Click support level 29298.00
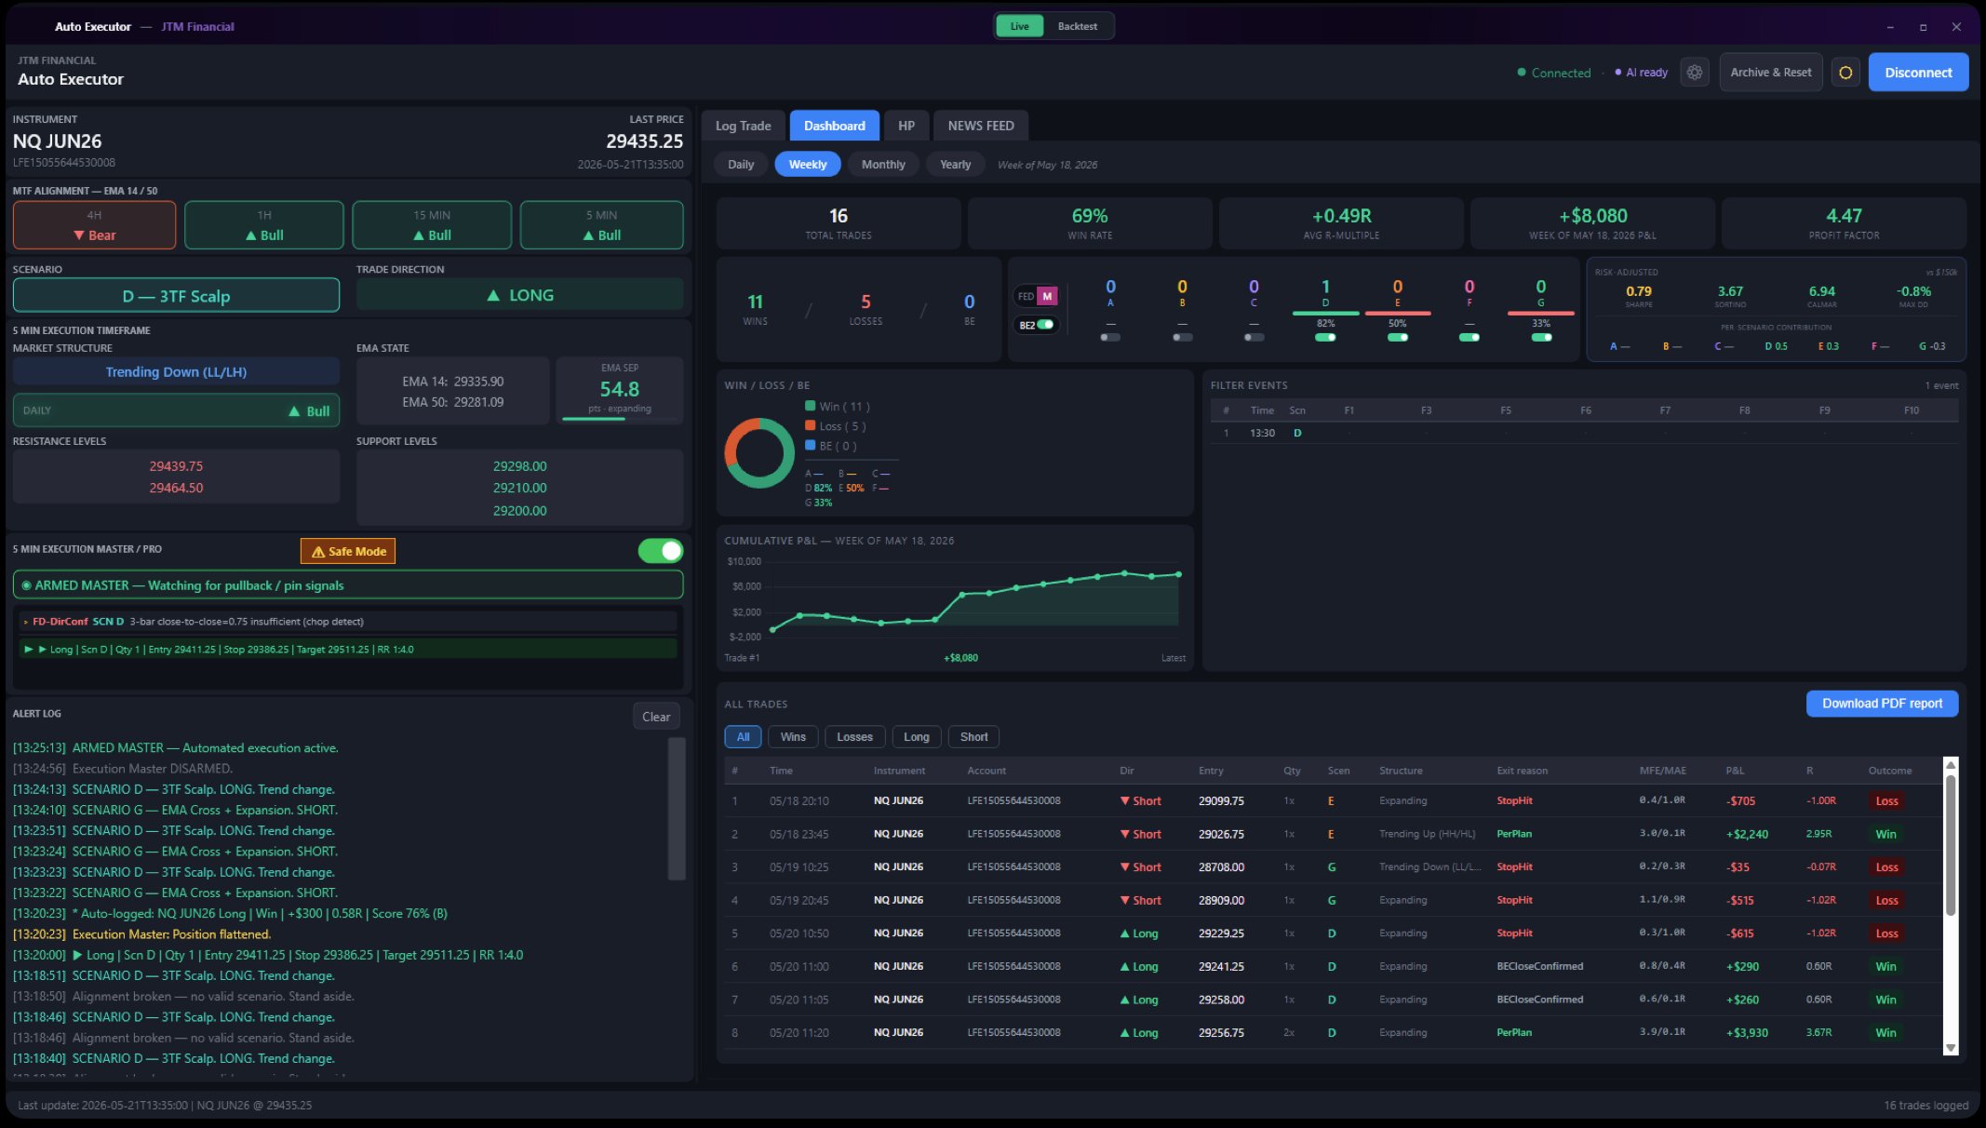The image size is (1986, 1128). point(519,466)
